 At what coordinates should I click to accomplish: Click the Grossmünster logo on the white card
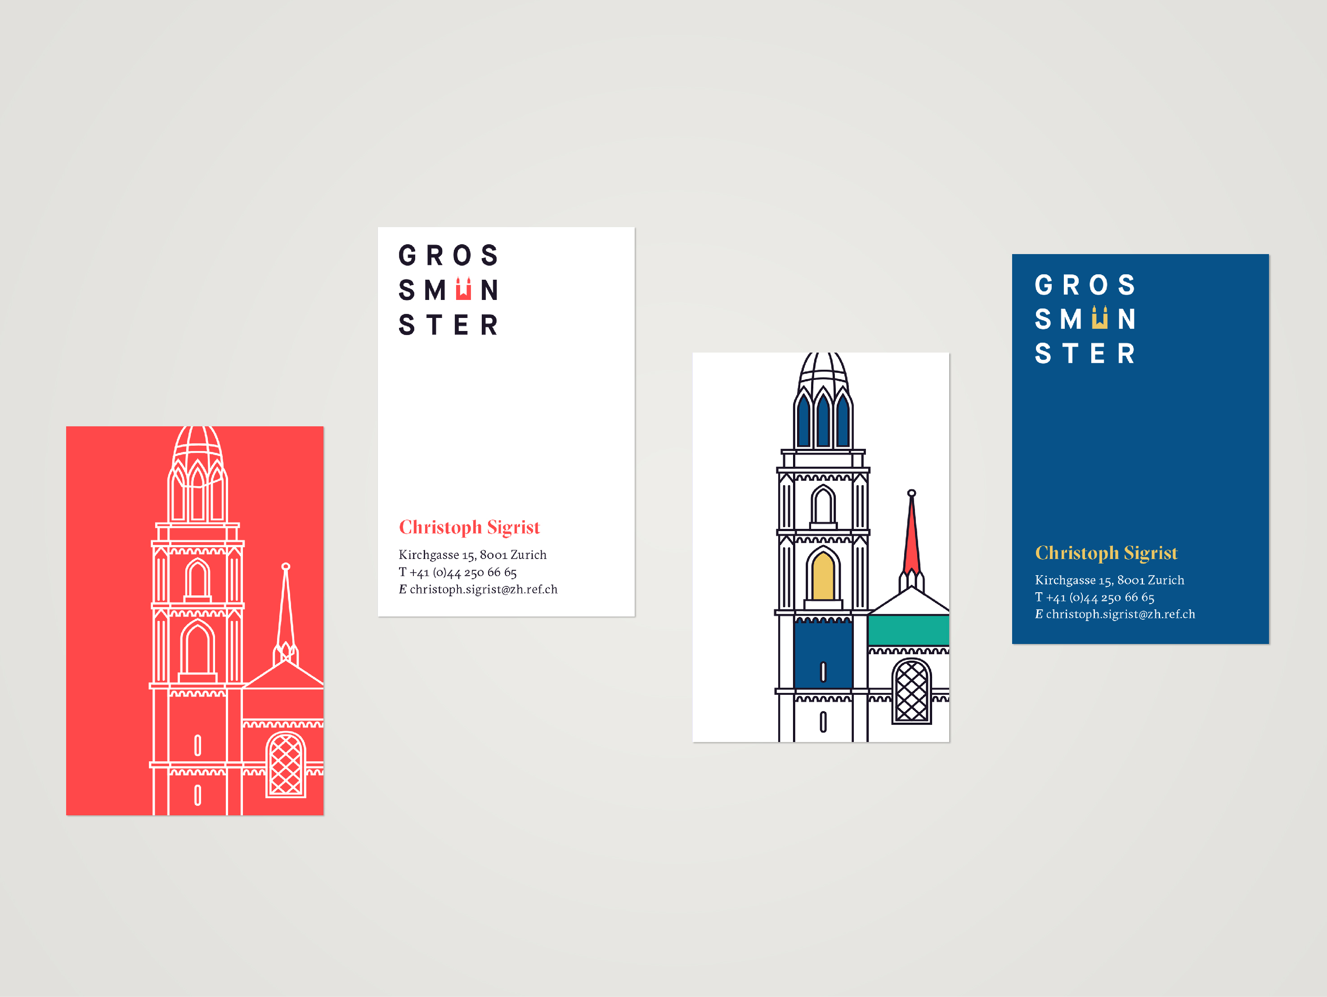click(x=448, y=290)
